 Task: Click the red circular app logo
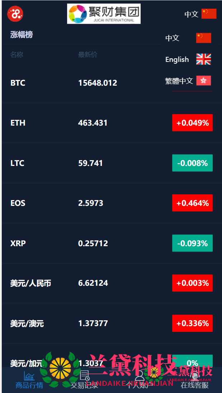click(x=15, y=14)
